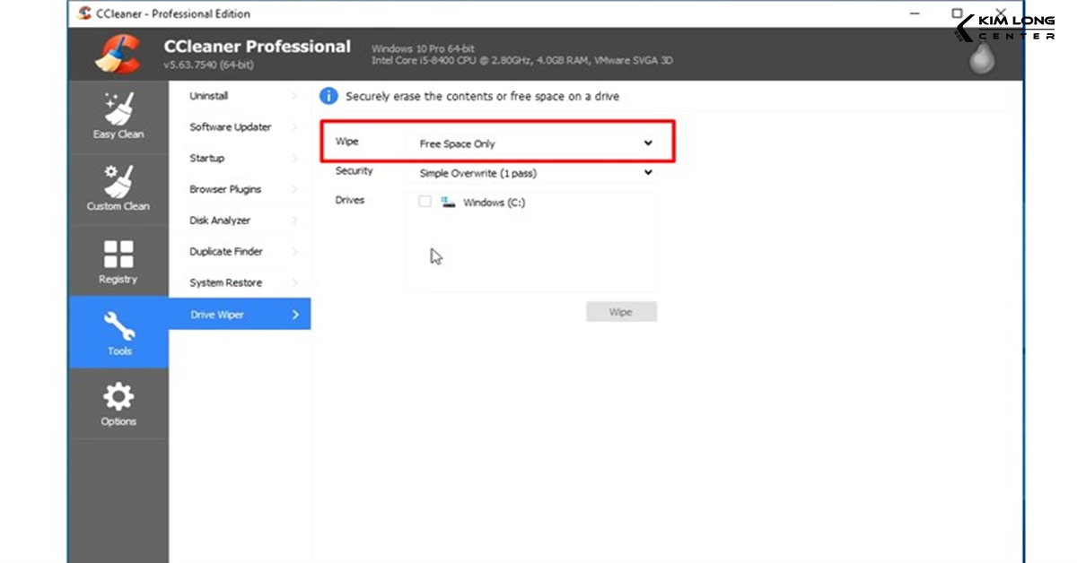Click the CCleaner logo in header
Image resolution: width=1077 pixels, height=563 pixels.
coord(118,53)
